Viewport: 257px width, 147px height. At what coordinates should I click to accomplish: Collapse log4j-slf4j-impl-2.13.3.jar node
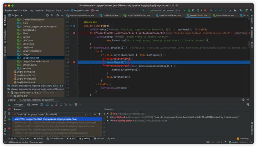click(8, 93)
